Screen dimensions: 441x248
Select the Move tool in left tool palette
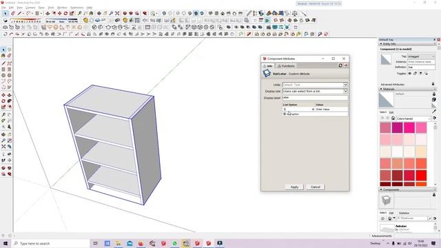point(3,95)
